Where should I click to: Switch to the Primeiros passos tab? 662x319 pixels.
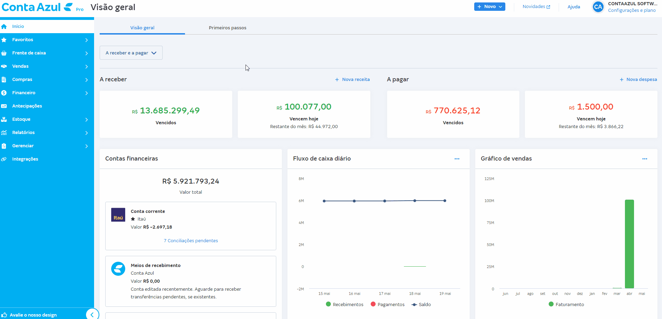227,28
